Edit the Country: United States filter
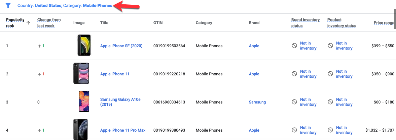Image resolution: width=396 pixels, height=140 pixels. tap(40, 6)
